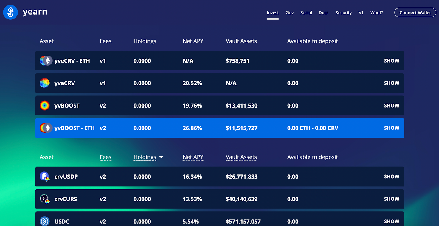Expand the yvBOOST - ETH row with SHOW
The width and height of the screenshot is (439, 226).
coord(392,128)
